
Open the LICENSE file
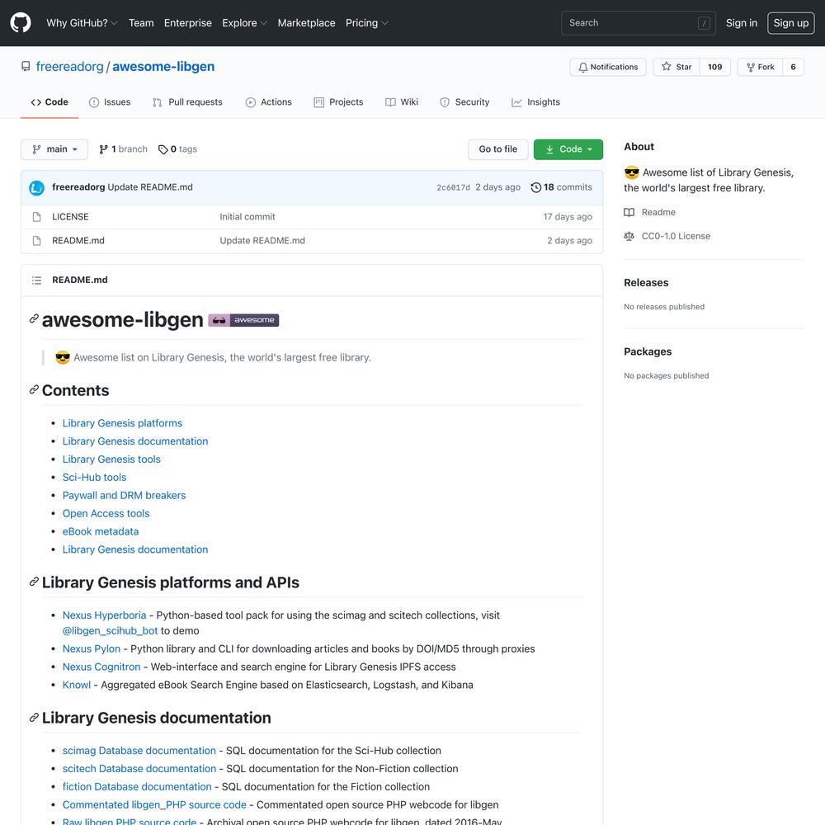coord(70,217)
